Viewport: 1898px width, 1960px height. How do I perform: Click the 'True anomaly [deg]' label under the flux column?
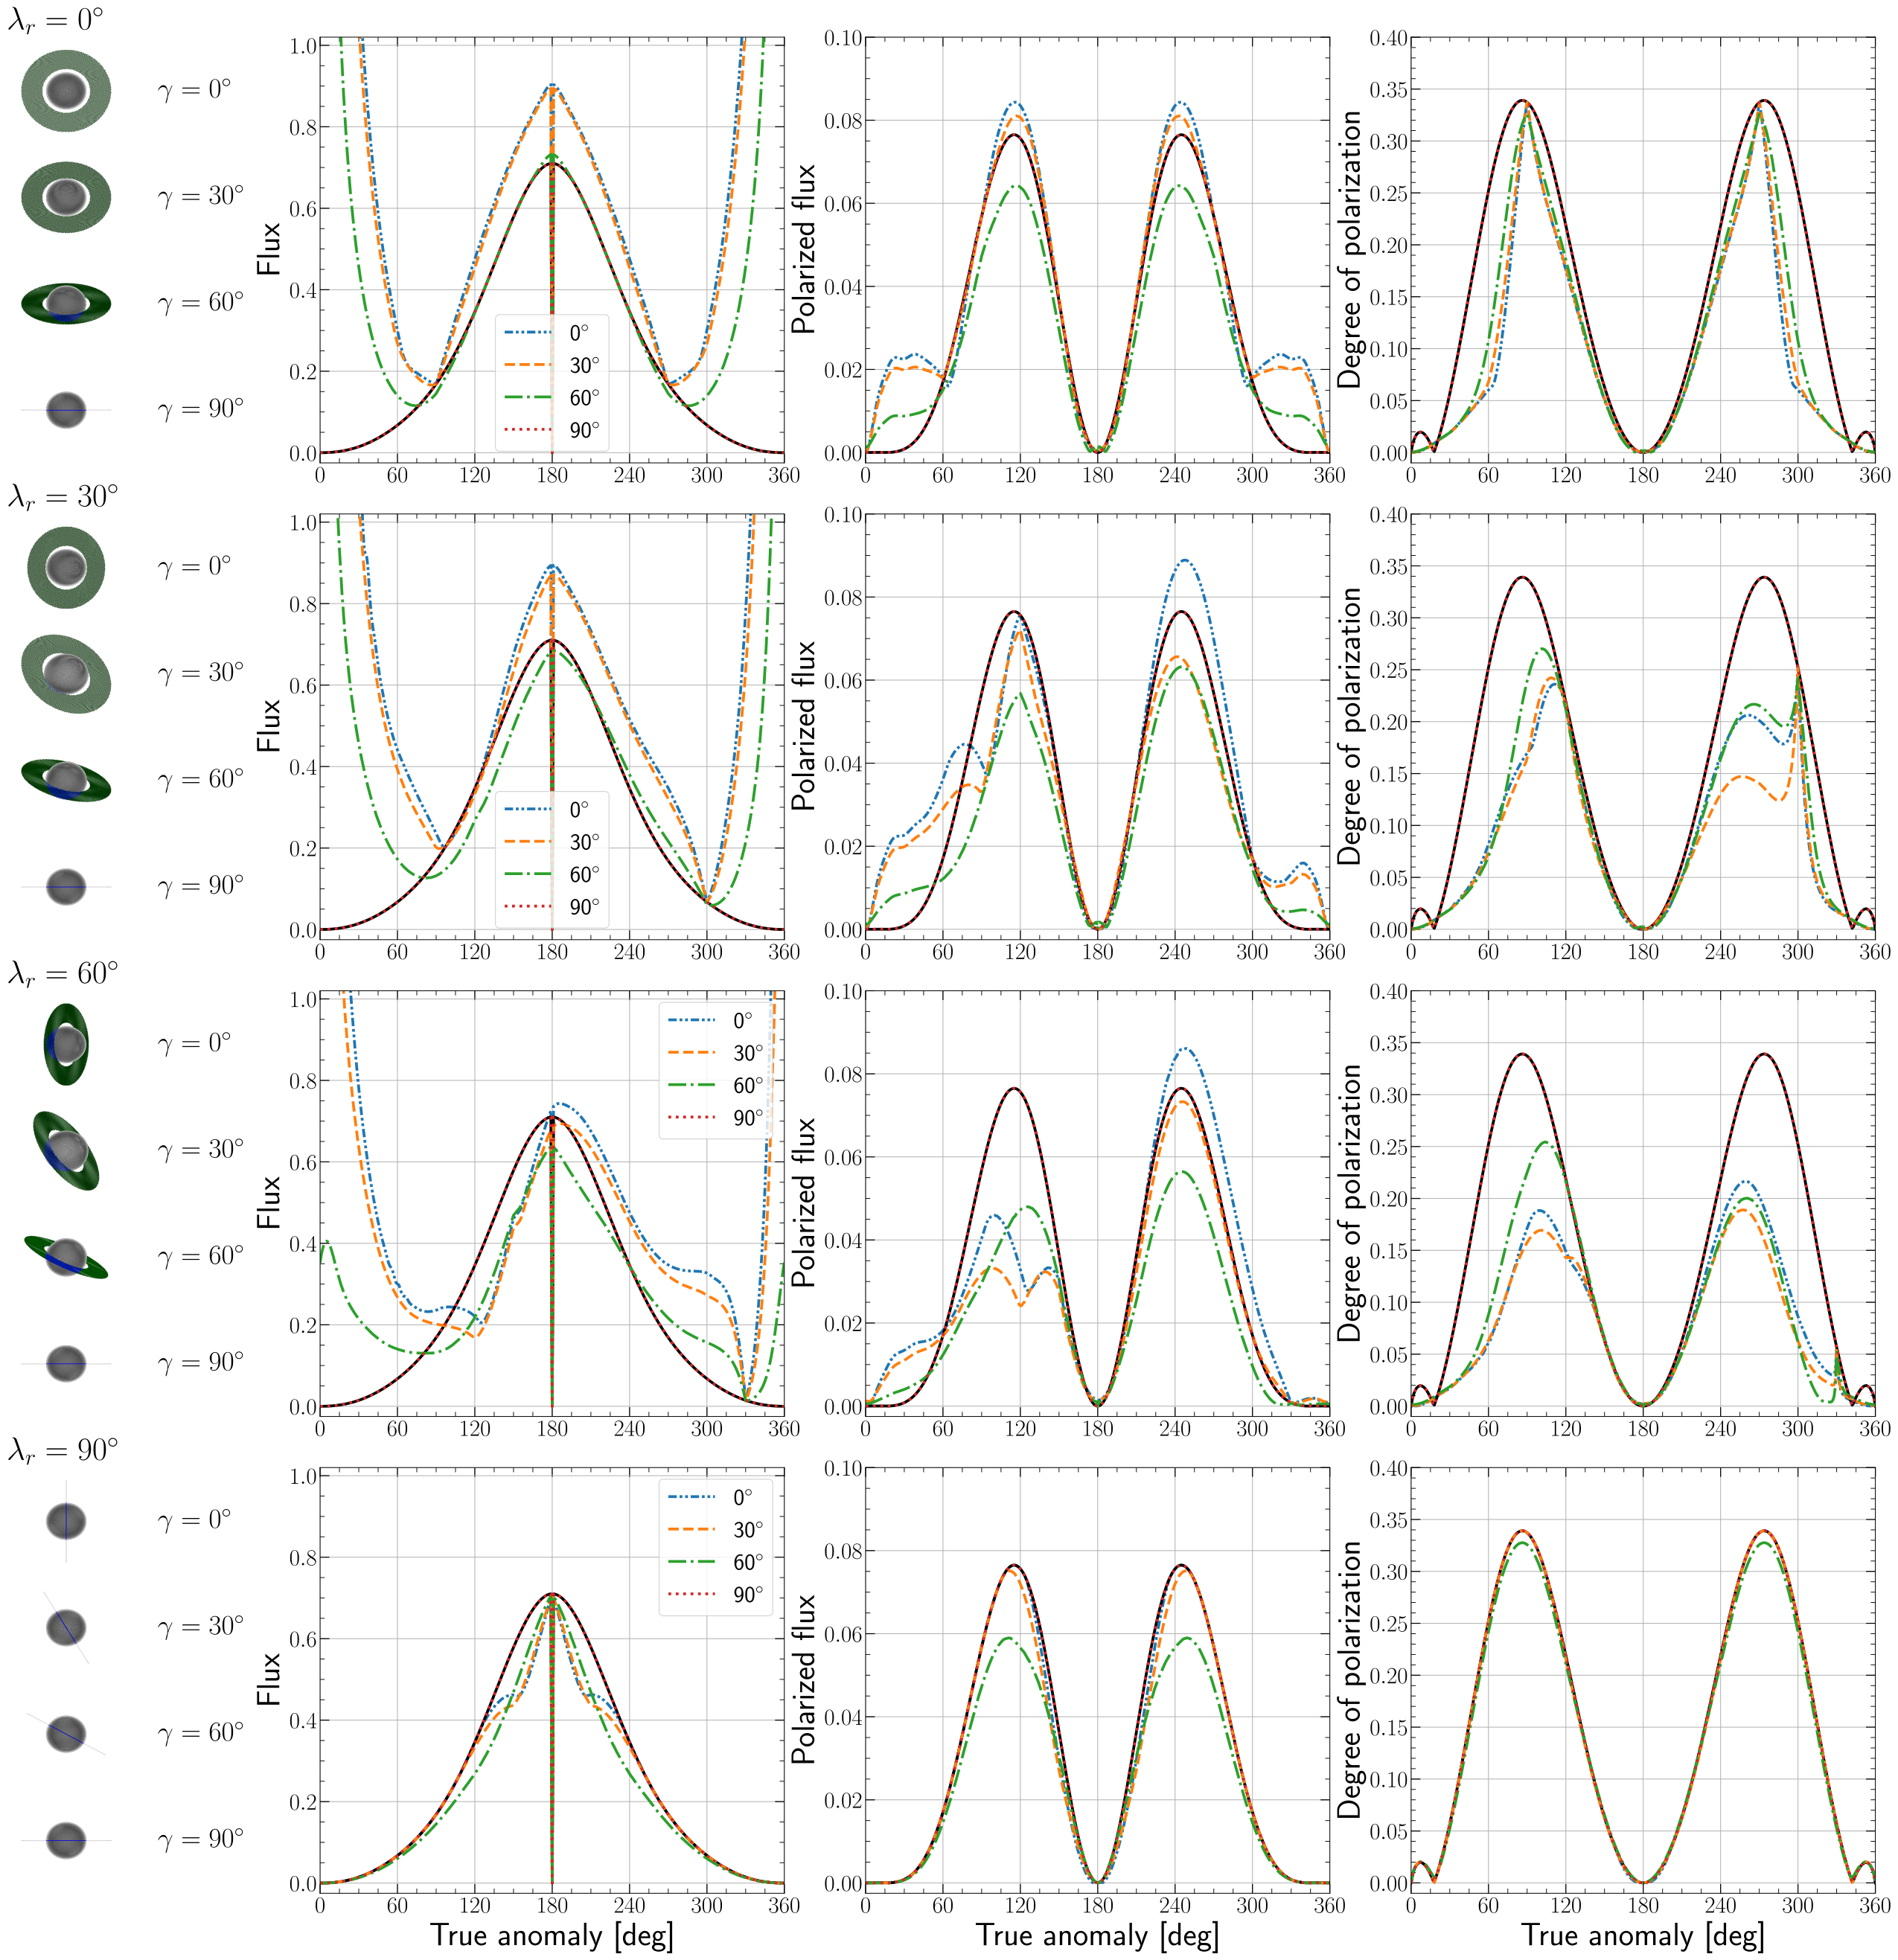(x=552, y=1935)
